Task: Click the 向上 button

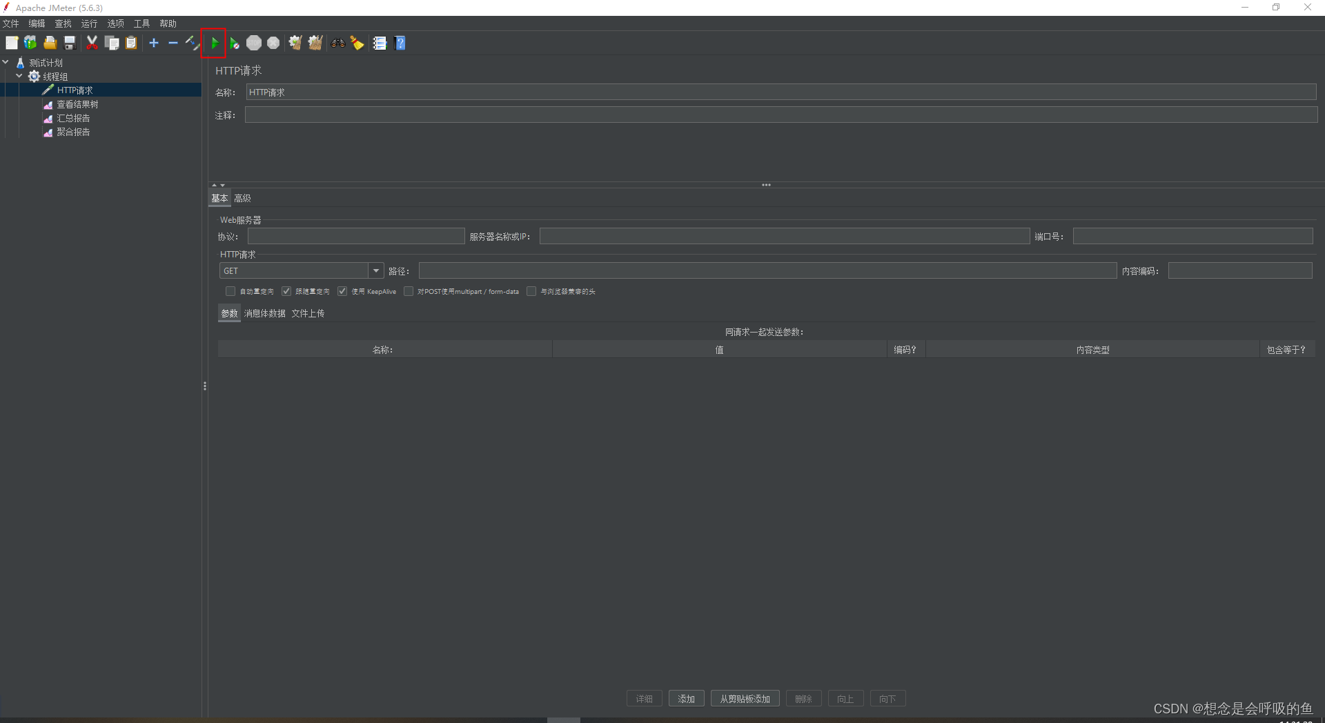Action: (845, 699)
